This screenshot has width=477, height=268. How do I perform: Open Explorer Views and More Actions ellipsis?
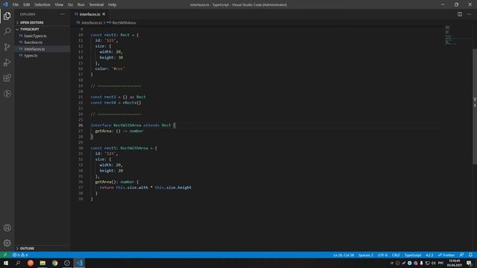[x=63, y=14]
